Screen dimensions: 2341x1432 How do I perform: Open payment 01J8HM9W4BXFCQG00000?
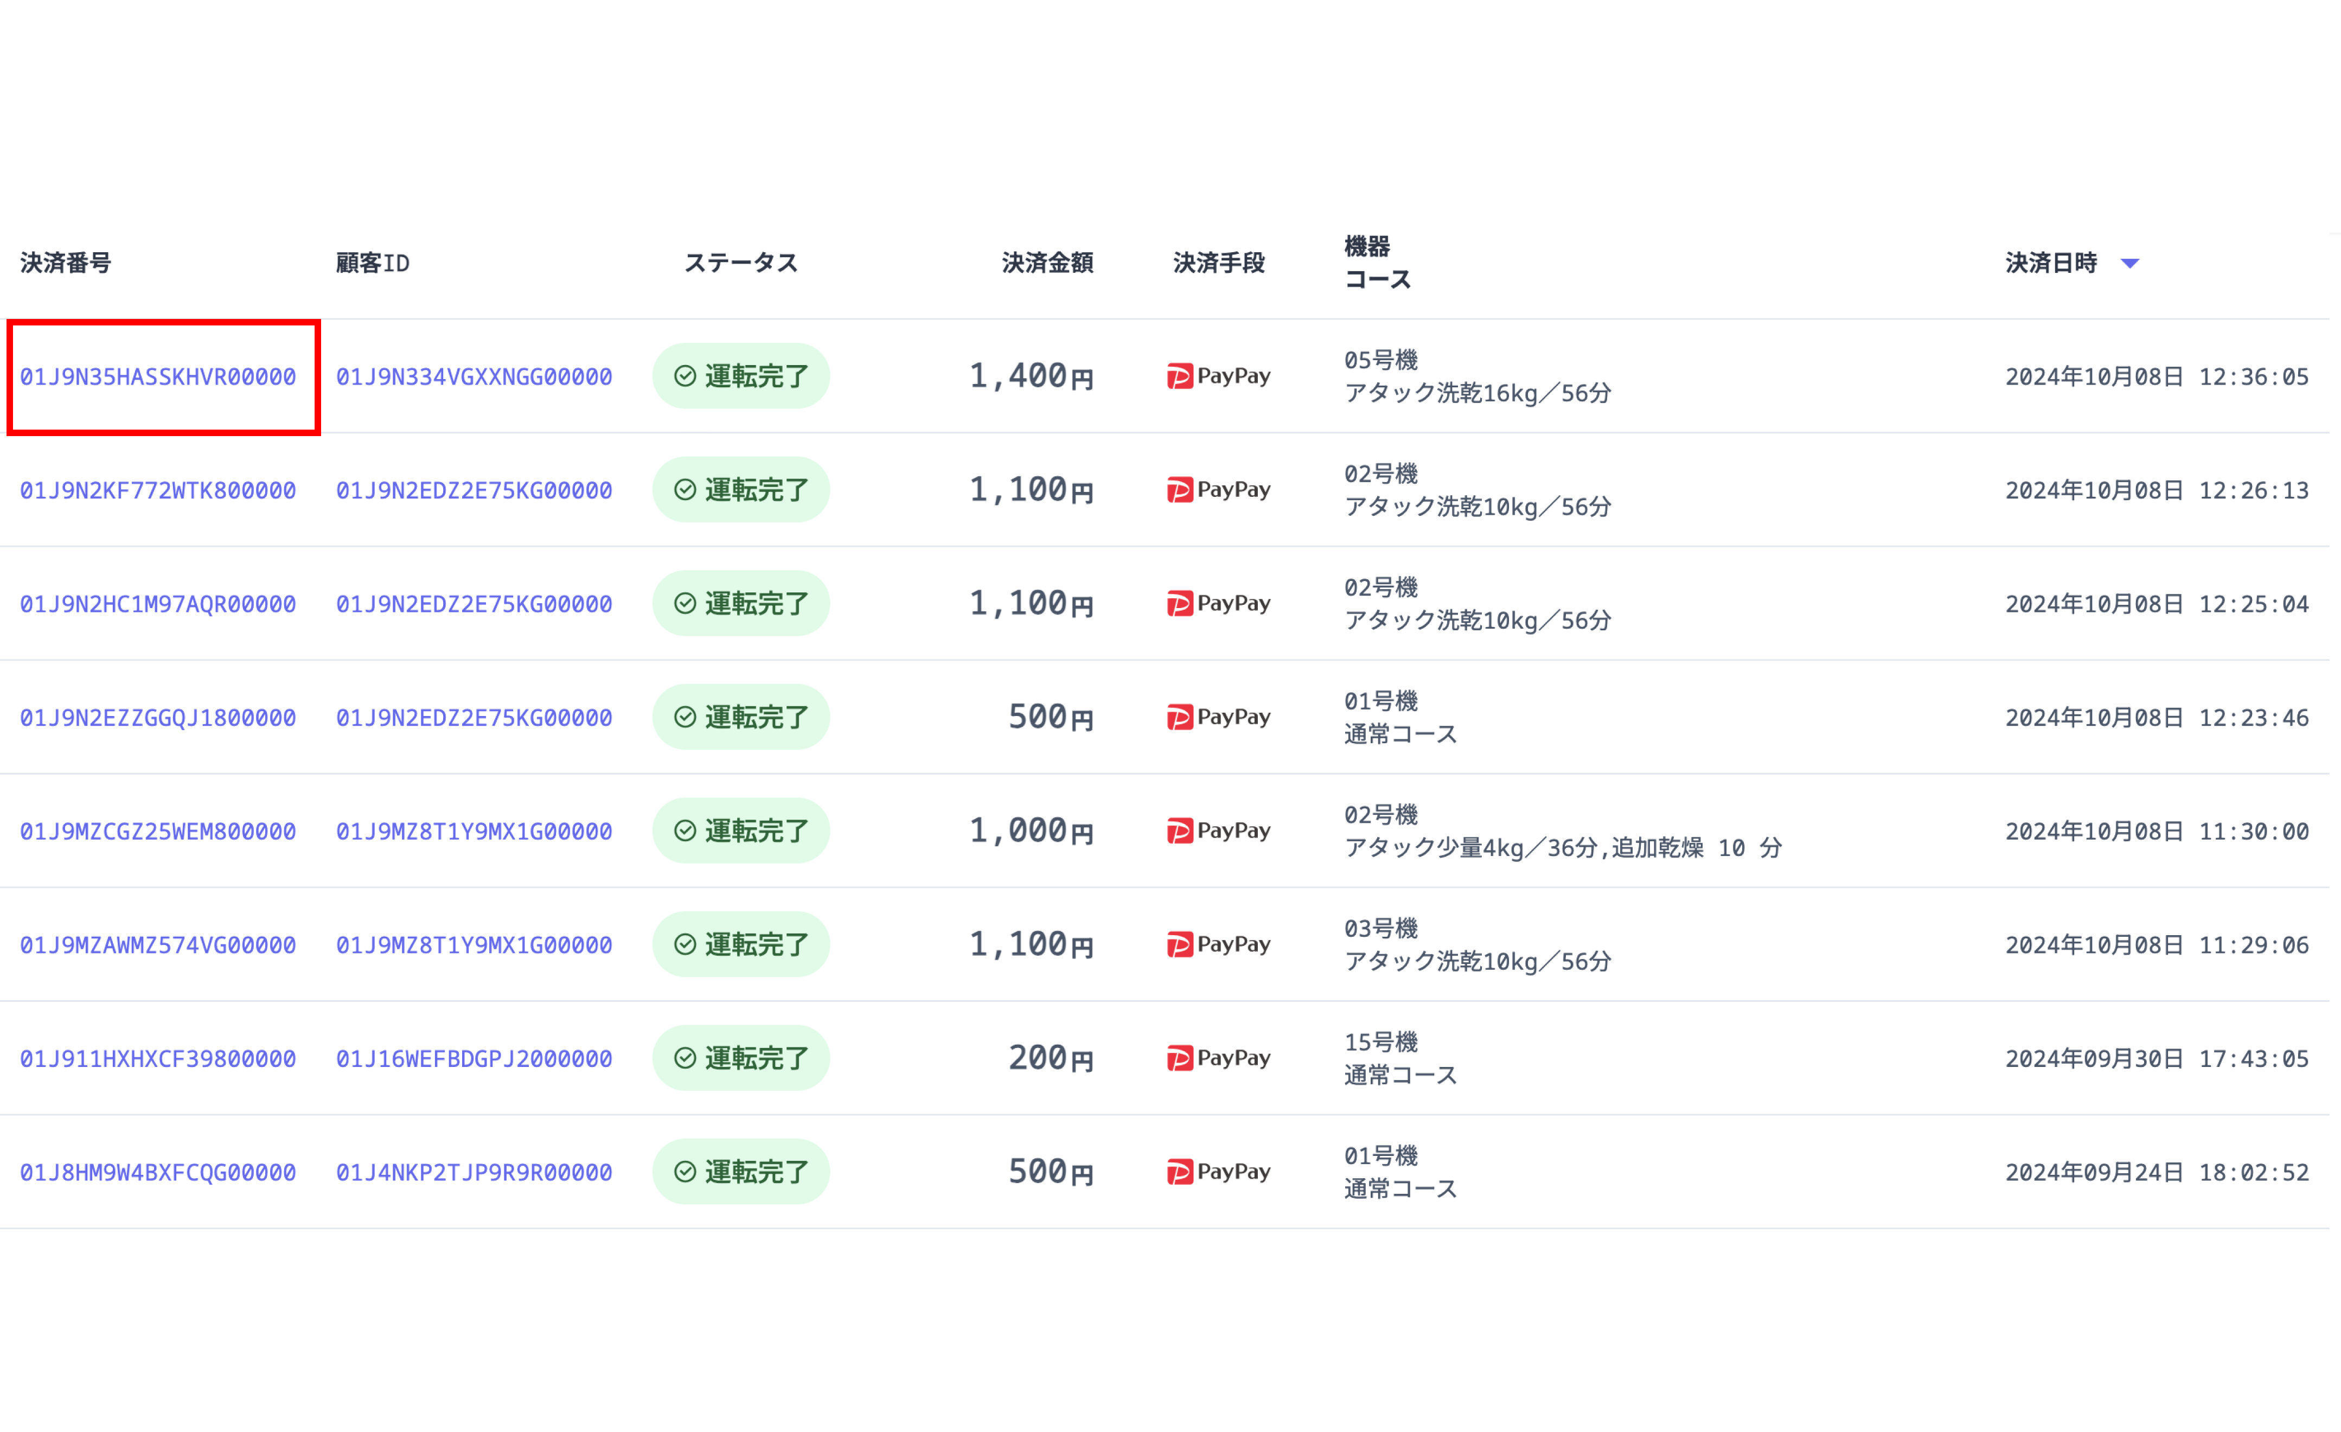point(158,1173)
